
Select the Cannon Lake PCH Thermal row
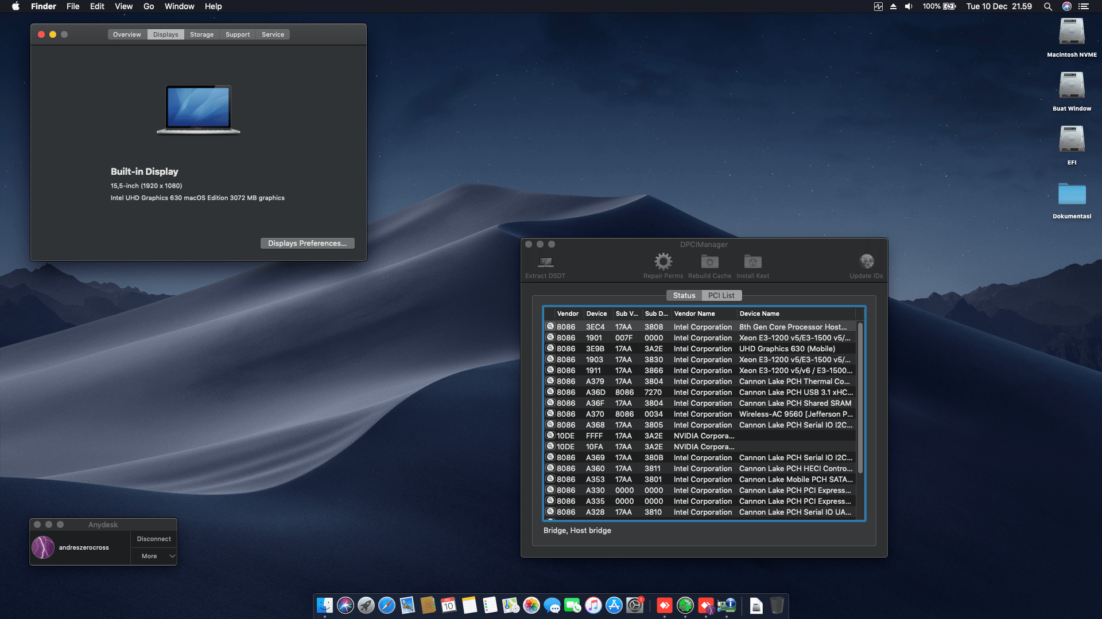point(700,381)
